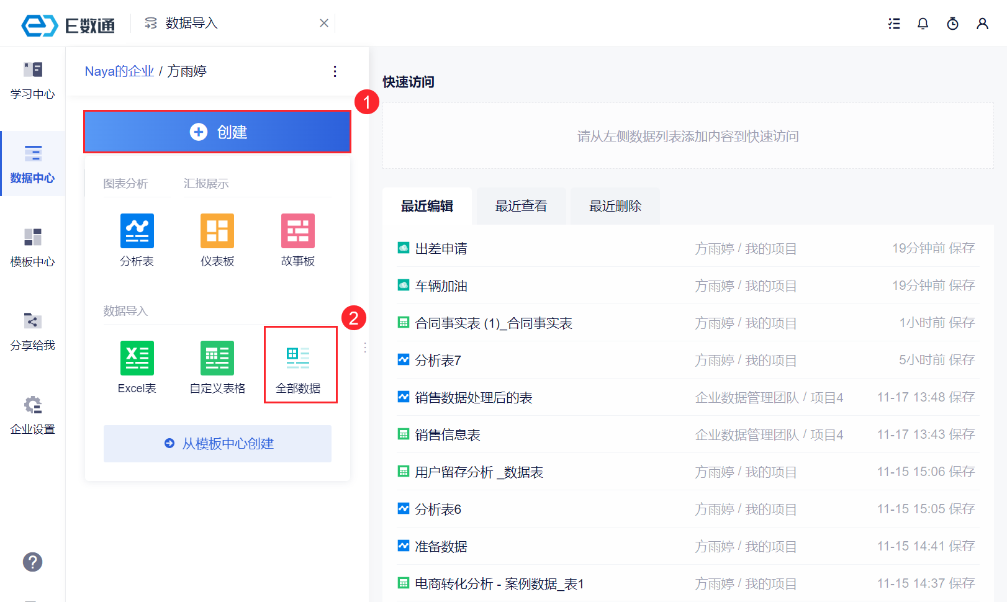Go to 数据中心 in the sidebar
This screenshot has height=602, width=1007.
coord(32,164)
